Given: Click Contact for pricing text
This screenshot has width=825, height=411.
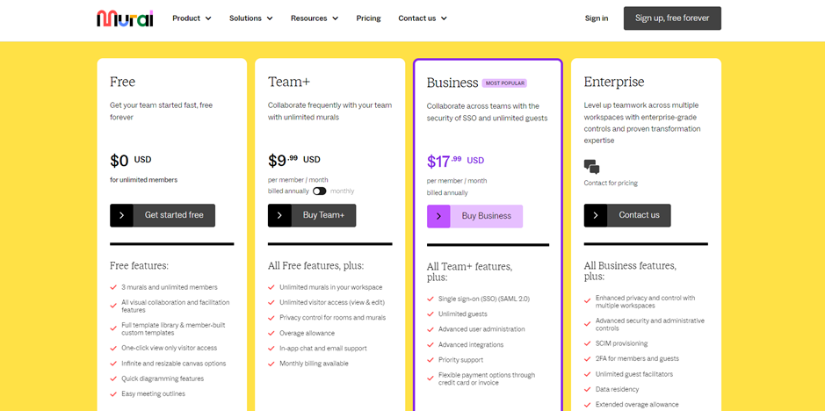Looking at the screenshot, I should 611,184.
